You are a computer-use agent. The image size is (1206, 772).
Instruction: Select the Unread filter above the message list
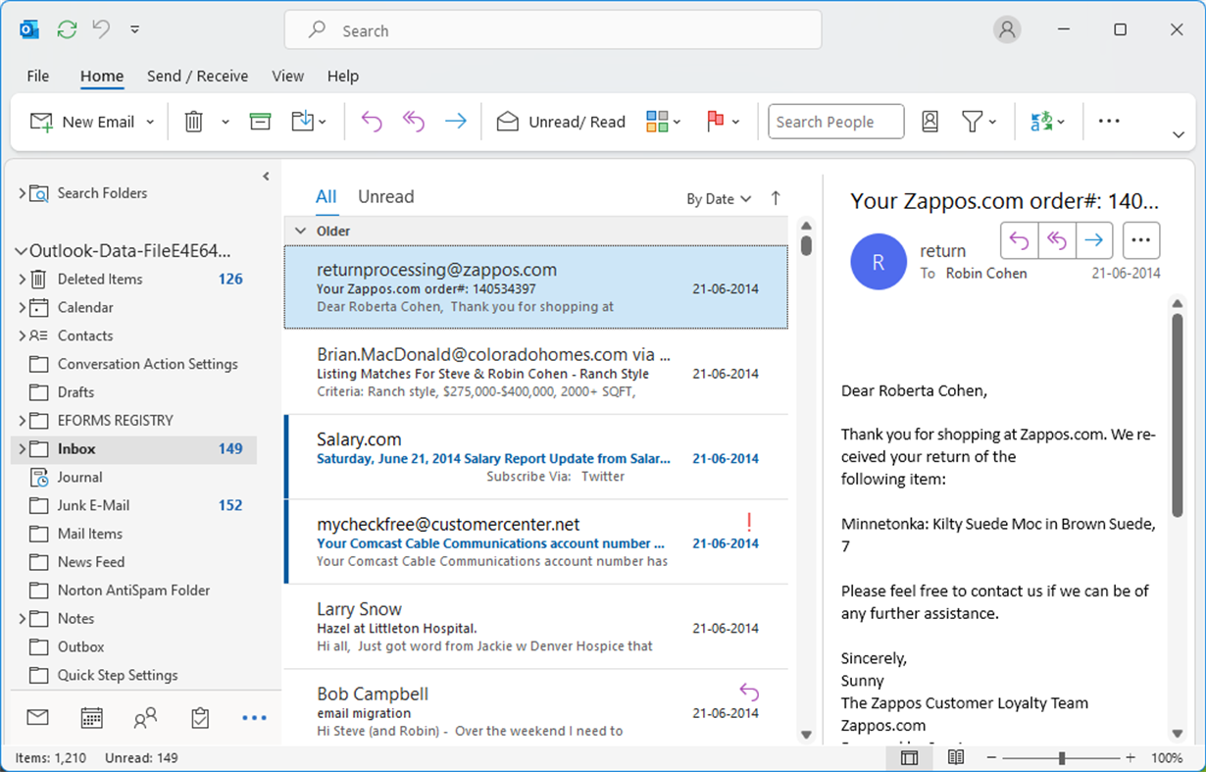(385, 196)
